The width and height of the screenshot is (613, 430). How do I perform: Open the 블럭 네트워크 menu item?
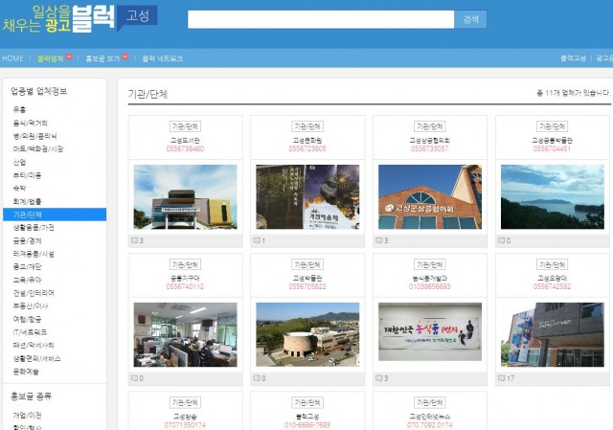[162, 58]
